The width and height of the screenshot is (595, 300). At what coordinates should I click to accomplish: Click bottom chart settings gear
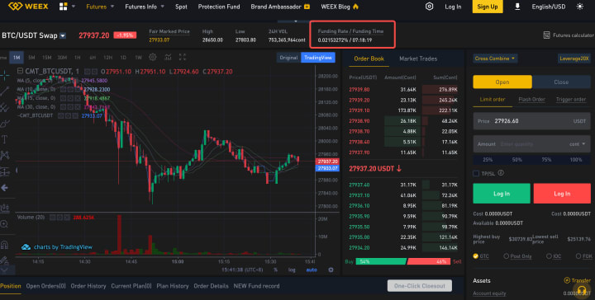coord(331,270)
